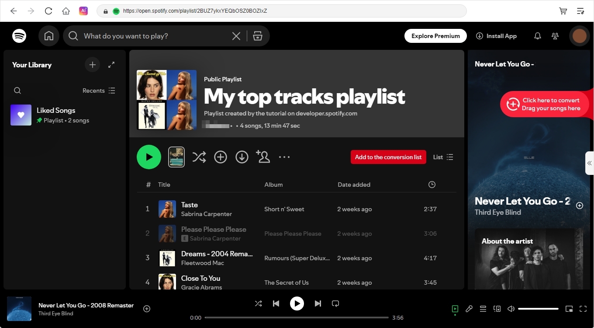This screenshot has width=594, height=328.
Task: Click the Spotify logo icon
Action: click(x=19, y=36)
